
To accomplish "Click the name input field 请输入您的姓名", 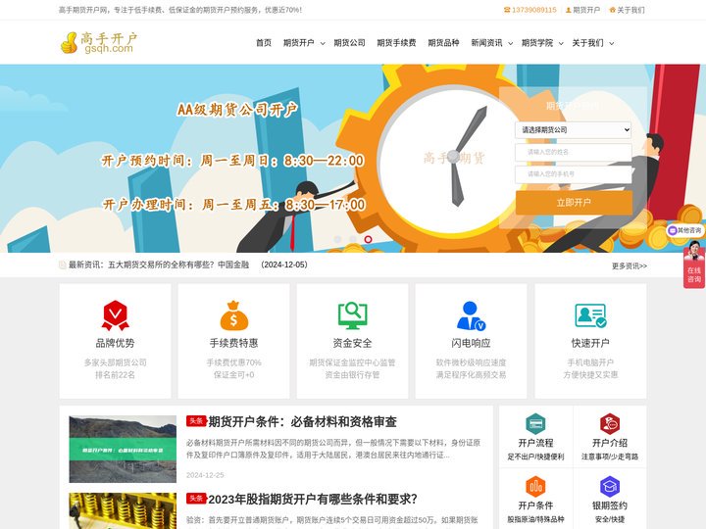I will (574, 152).
